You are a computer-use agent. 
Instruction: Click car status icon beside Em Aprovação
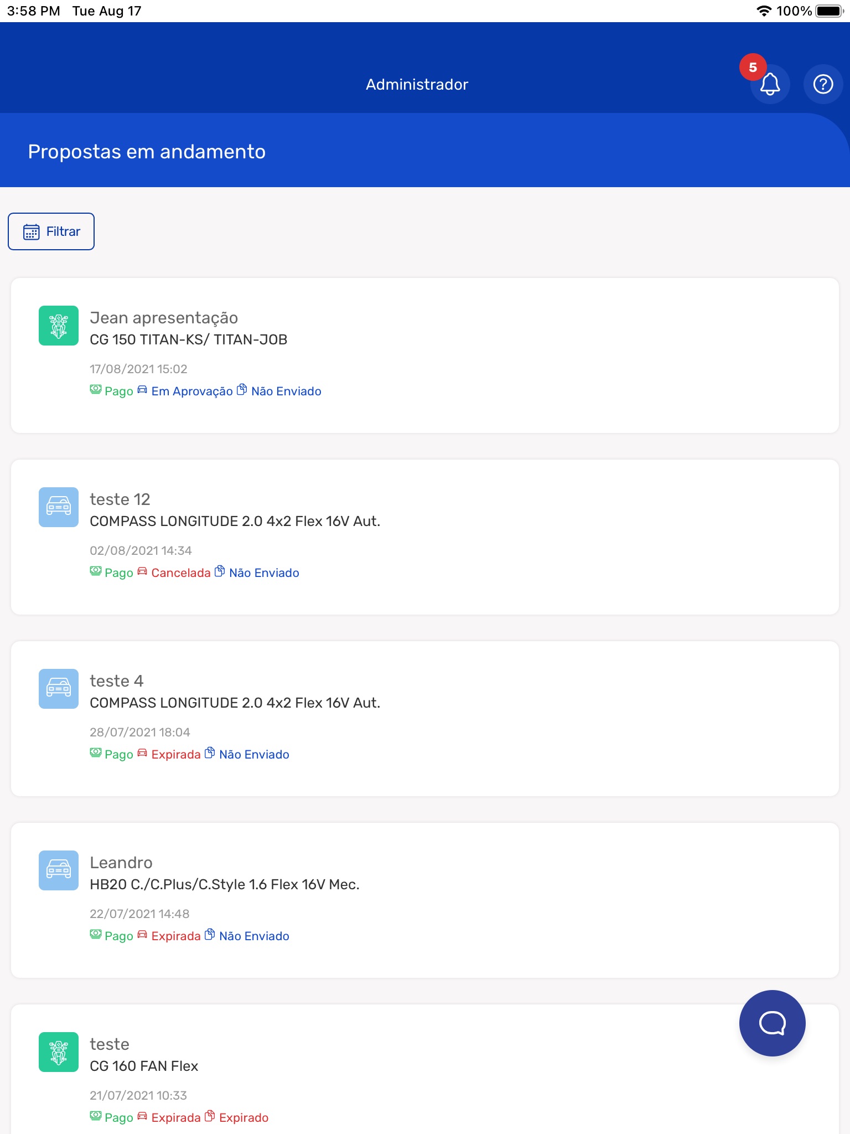pos(142,390)
